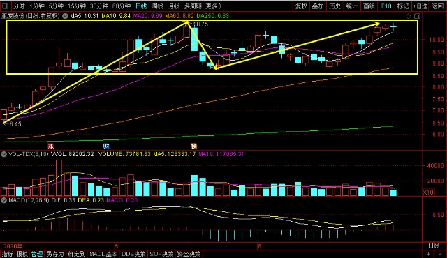
Task: Switch to 周线 weekly period tab
Action: (x=157, y=6)
